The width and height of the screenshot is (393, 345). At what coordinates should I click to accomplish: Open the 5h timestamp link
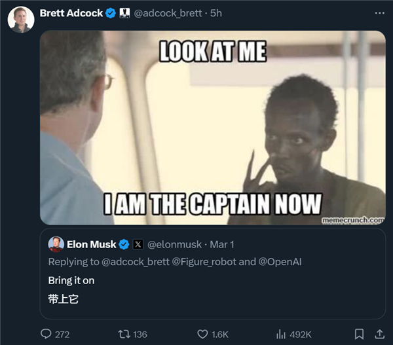point(215,13)
